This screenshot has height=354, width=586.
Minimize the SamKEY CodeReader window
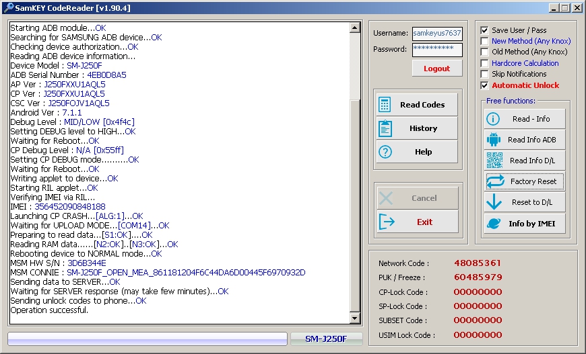click(554, 7)
